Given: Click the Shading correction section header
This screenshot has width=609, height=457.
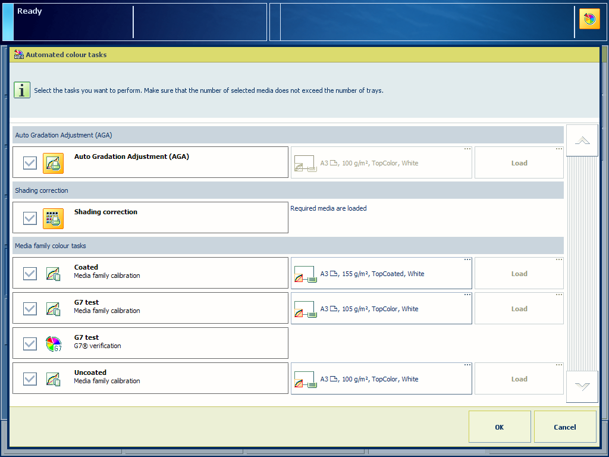Looking at the screenshot, I should (288, 190).
